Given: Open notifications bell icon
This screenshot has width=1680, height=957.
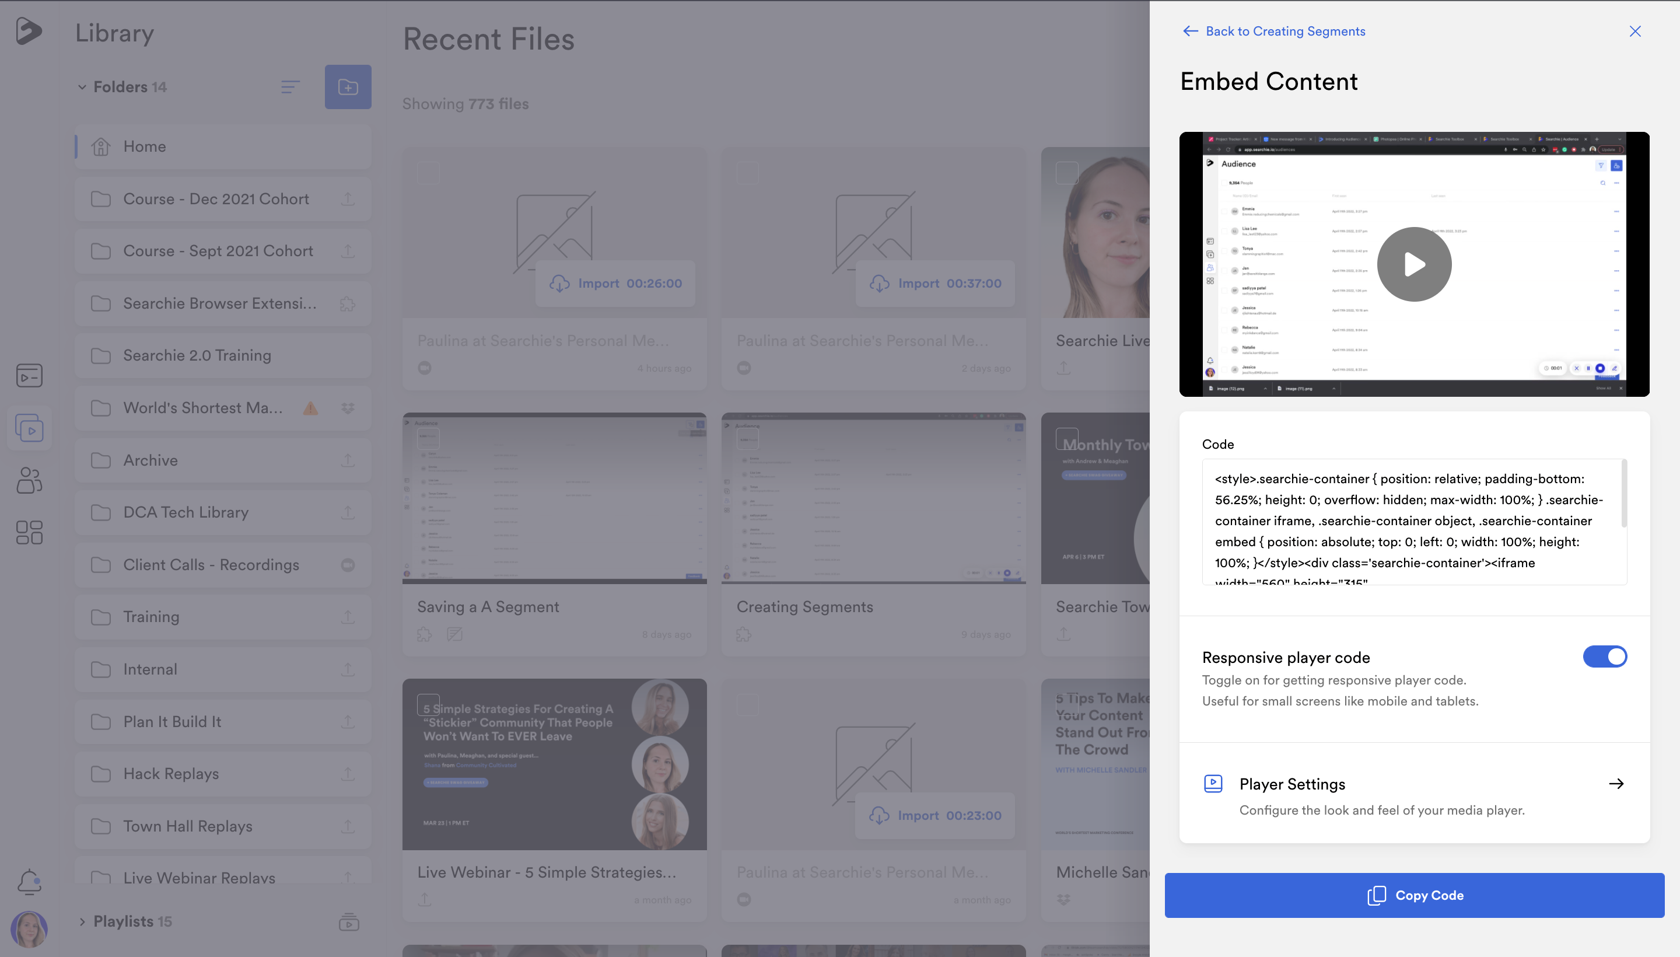Looking at the screenshot, I should pyautogui.click(x=30, y=881).
